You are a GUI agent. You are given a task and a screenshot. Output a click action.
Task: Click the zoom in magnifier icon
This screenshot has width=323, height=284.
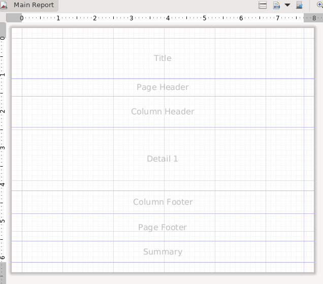pyautogui.click(x=319, y=5)
